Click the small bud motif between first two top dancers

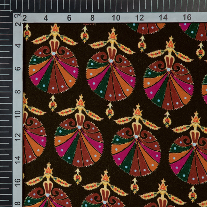coord(84,35)
